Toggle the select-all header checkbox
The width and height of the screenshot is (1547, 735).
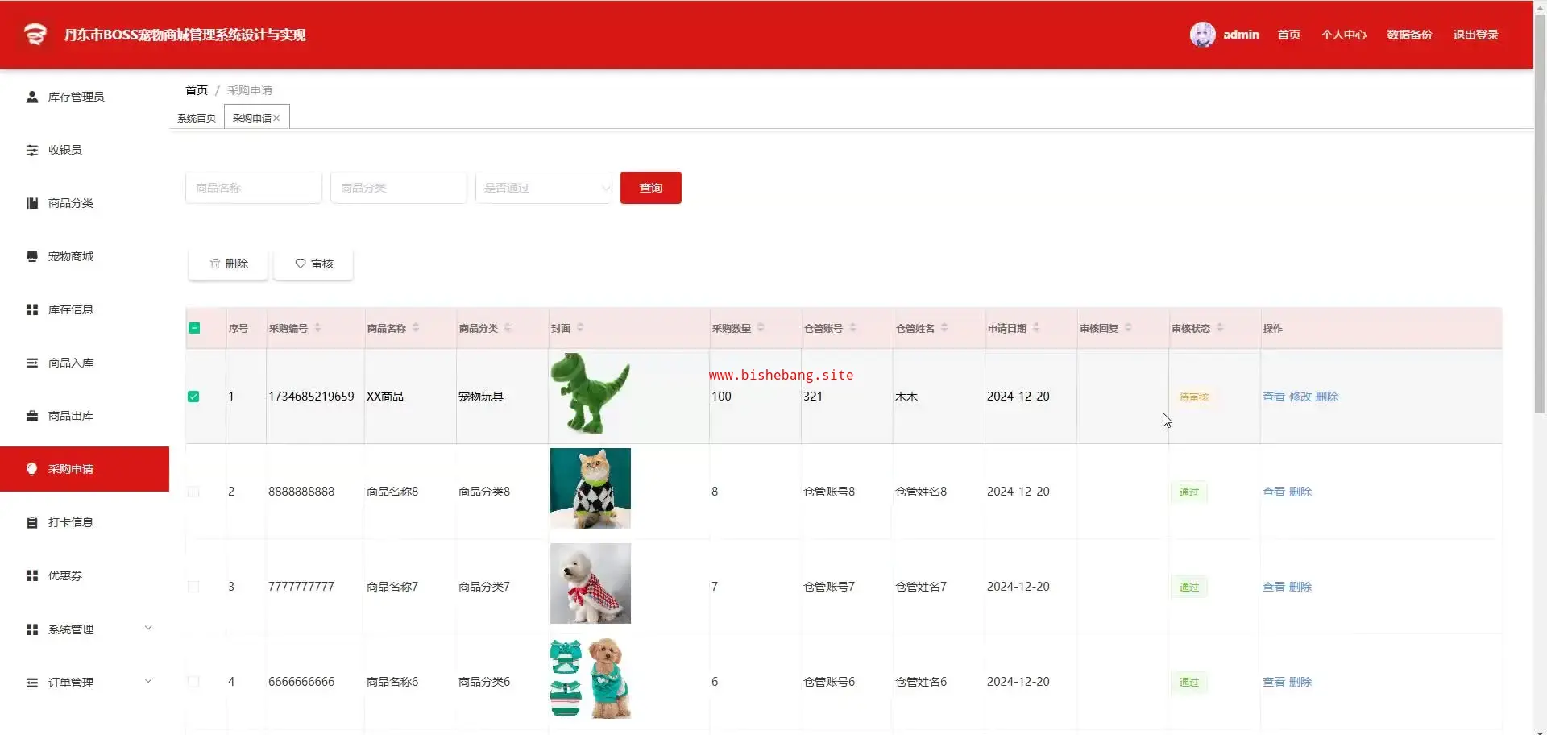point(194,328)
